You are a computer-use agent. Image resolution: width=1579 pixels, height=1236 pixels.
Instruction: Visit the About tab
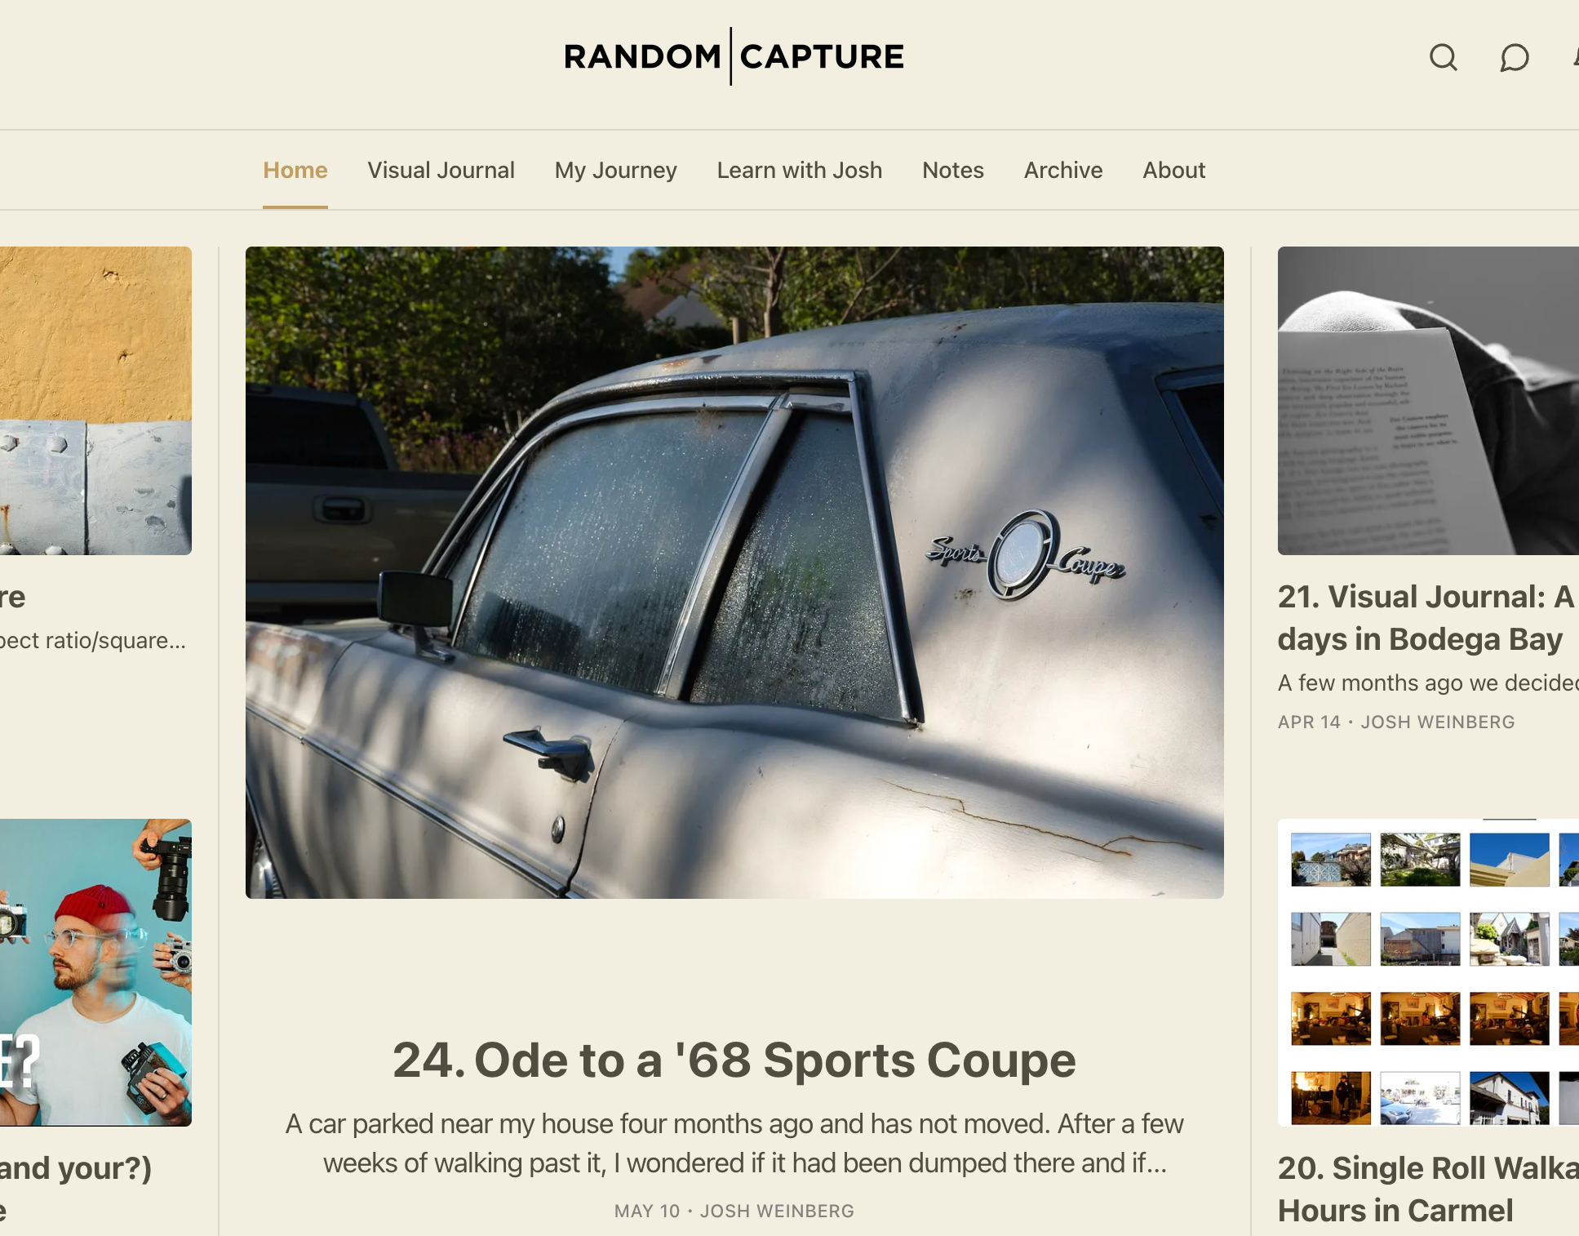[1173, 170]
